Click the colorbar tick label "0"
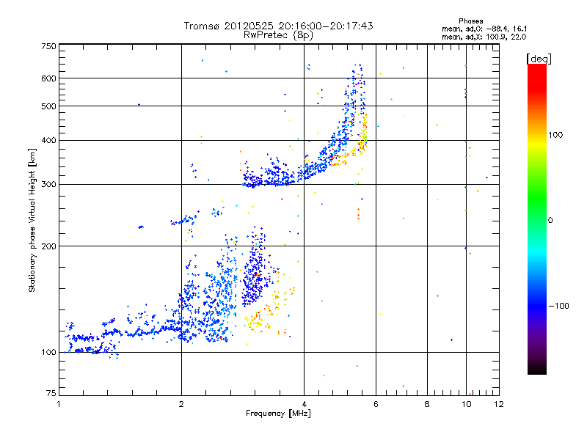Screen dimensions: 587x440 (550, 221)
